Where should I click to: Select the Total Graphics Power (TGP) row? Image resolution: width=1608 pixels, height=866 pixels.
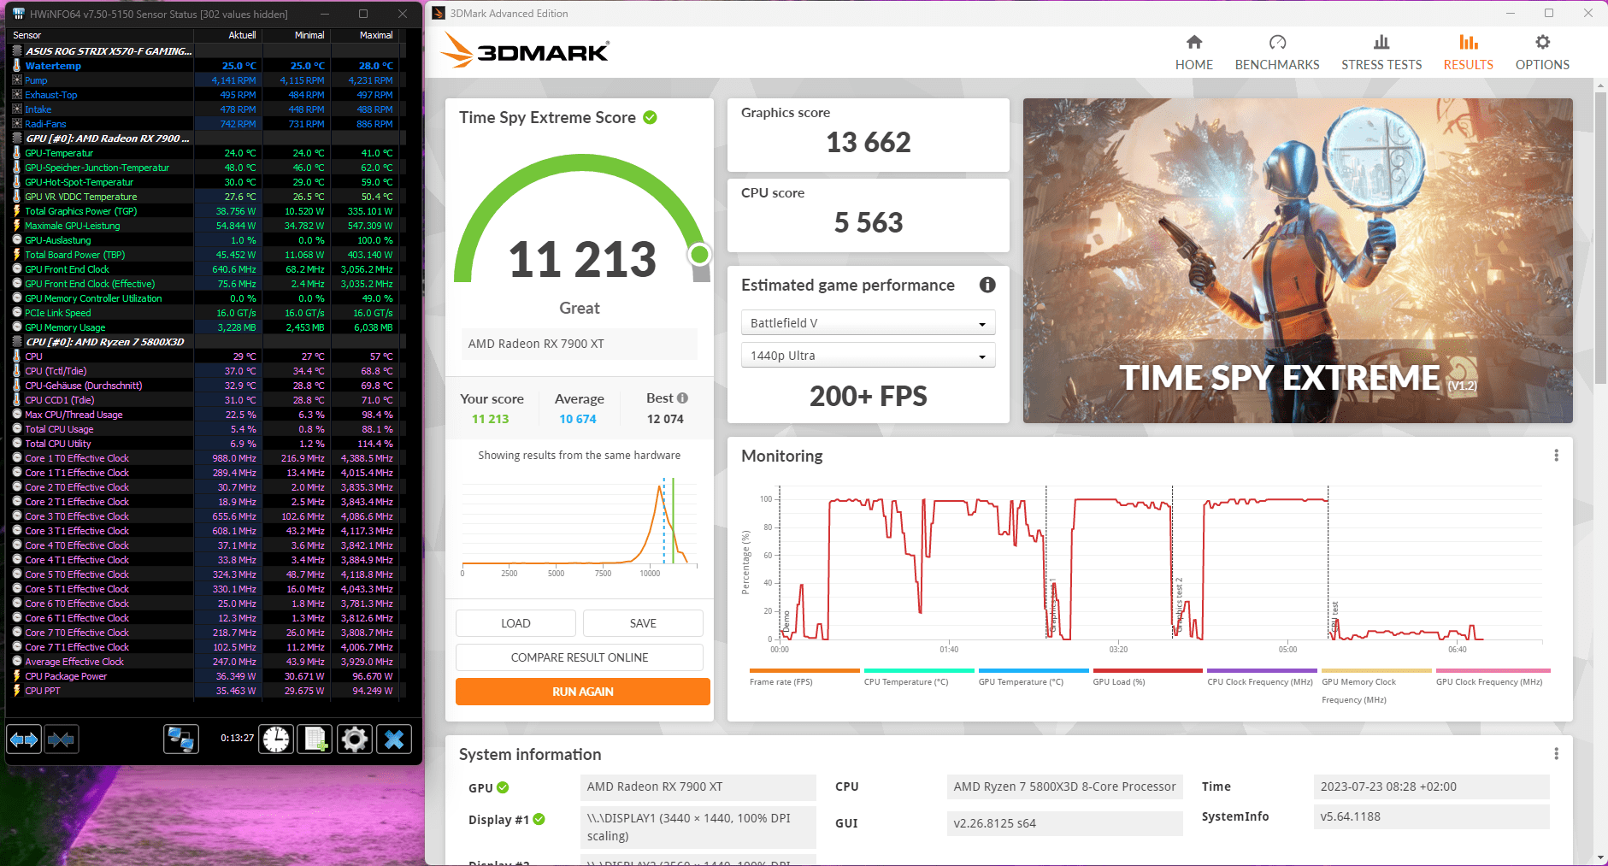[x=203, y=211]
